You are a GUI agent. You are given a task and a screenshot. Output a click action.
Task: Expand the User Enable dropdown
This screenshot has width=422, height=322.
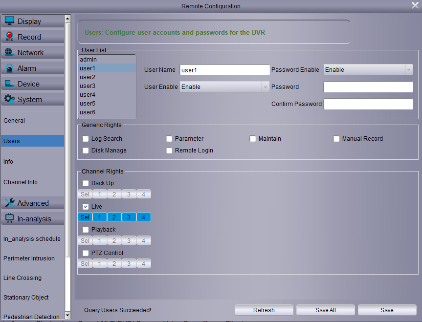click(x=225, y=87)
